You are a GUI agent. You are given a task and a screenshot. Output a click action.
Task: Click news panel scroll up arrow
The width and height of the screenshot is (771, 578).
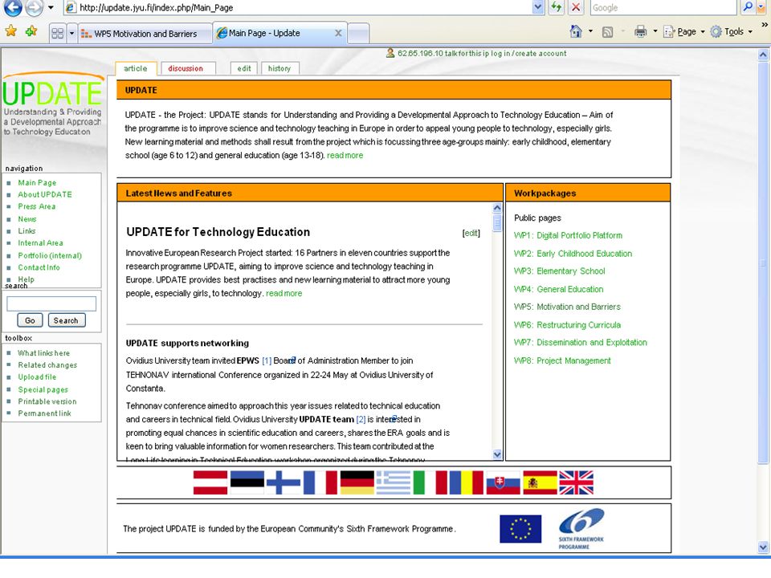coord(497,208)
